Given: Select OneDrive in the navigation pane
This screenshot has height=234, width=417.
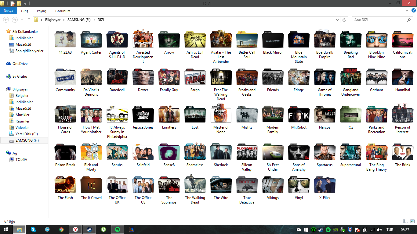Looking at the screenshot, I should (20, 64).
